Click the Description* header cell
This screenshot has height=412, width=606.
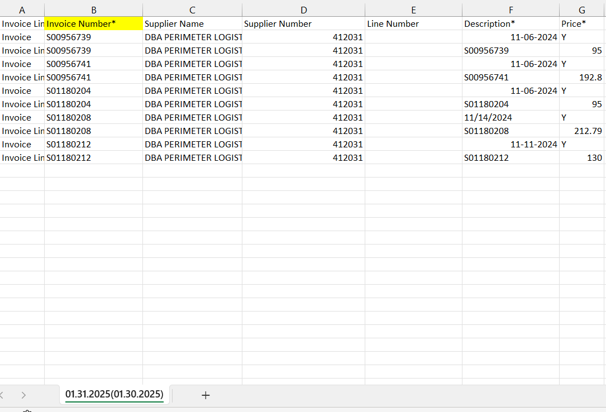pos(511,23)
